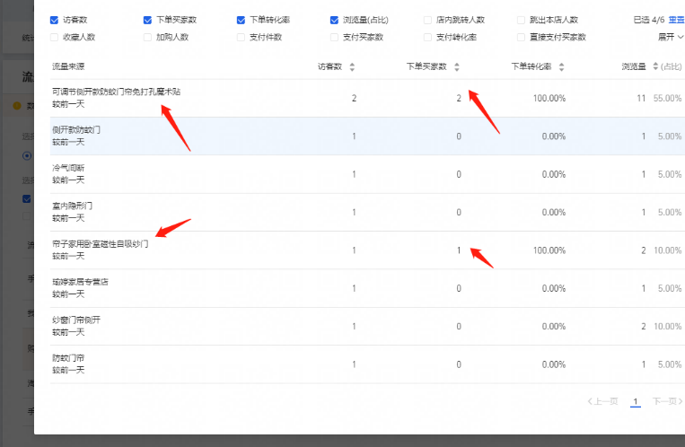Select the 室内隐形门 row
Viewport: 685px width, 447px height.
(x=367, y=213)
